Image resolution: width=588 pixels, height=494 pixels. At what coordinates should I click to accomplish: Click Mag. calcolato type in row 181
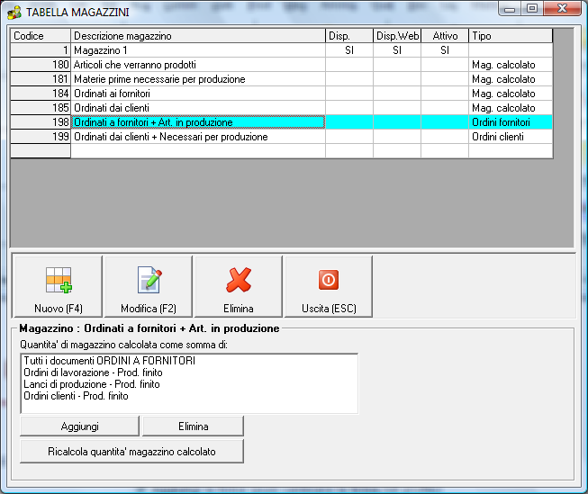pos(511,79)
